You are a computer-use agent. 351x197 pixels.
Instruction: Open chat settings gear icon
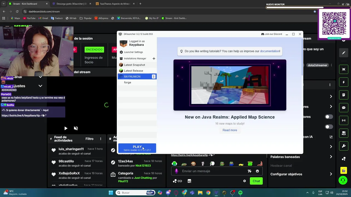click(x=245, y=181)
